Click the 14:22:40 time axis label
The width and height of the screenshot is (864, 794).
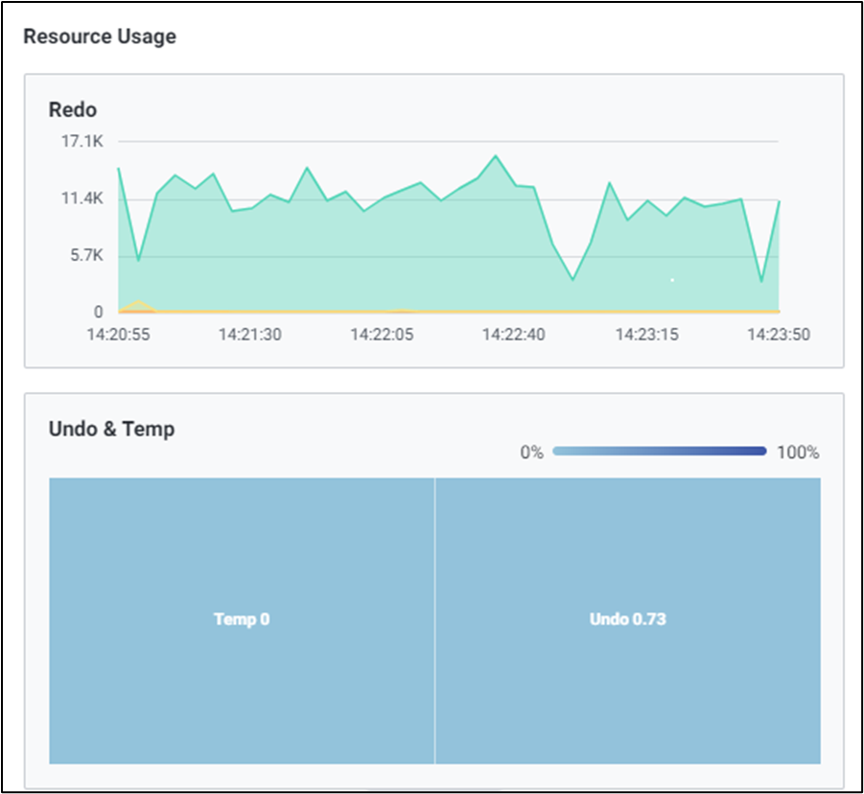[x=513, y=335]
